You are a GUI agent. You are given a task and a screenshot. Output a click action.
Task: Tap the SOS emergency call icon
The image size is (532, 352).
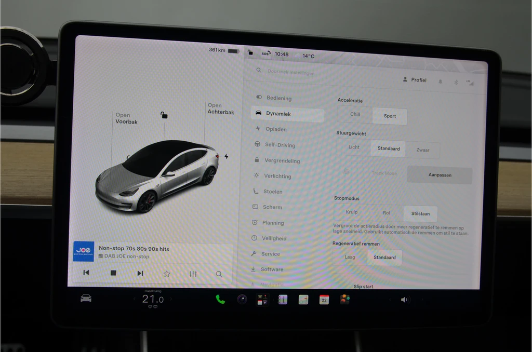265,53
